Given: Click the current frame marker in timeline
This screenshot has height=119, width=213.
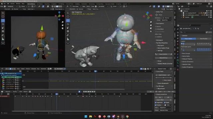Looking at the screenshot, I should tap(57, 94).
